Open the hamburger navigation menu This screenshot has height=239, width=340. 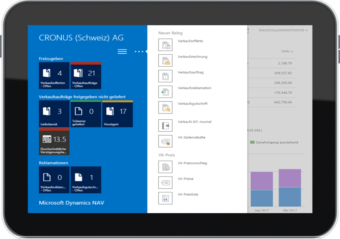click(122, 51)
